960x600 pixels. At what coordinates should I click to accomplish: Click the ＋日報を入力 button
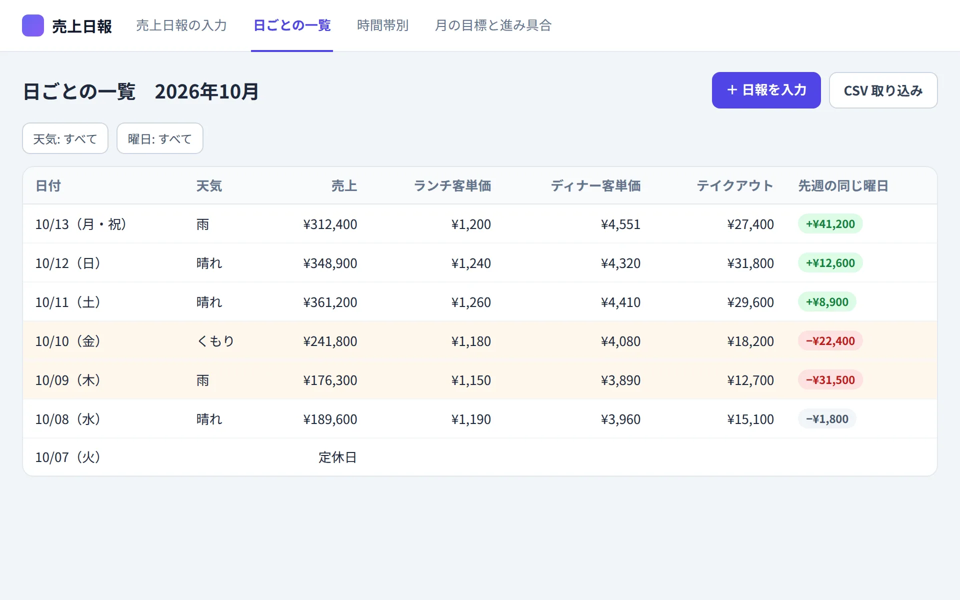point(766,90)
